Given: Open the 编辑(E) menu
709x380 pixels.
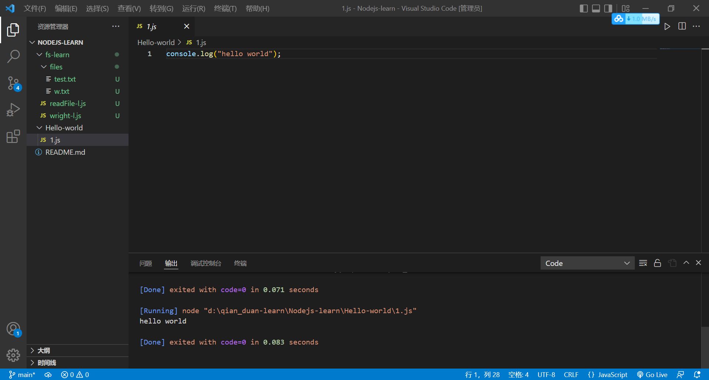Looking at the screenshot, I should click(x=66, y=8).
